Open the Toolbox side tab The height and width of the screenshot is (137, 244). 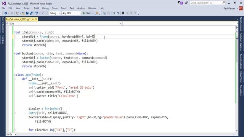click(x=3, y=39)
